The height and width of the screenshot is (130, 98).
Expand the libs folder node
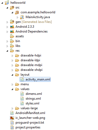(7, 46)
